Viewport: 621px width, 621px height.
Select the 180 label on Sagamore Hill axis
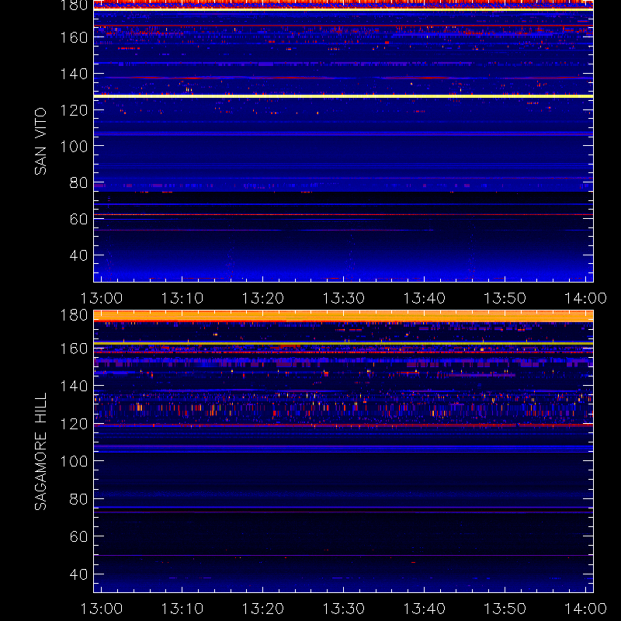point(74,315)
